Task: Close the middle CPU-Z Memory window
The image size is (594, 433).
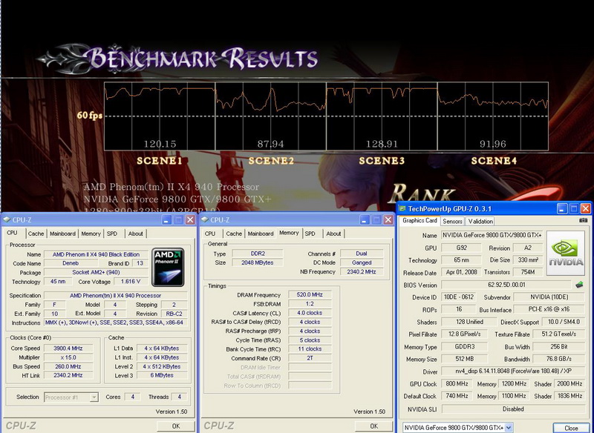Action: pyautogui.click(x=388, y=219)
